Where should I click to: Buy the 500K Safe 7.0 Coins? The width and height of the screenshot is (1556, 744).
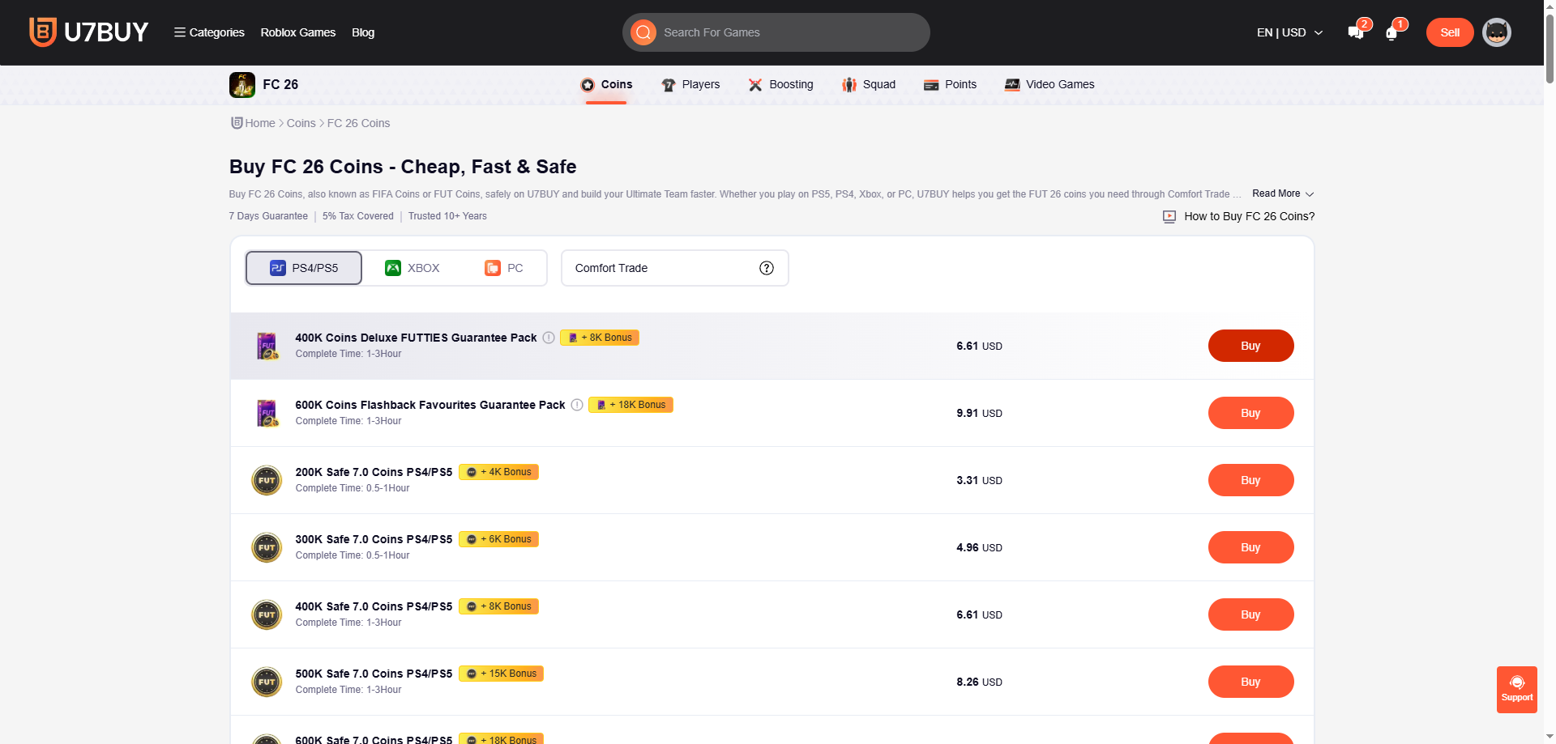pyautogui.click(x=1250, y=682)
